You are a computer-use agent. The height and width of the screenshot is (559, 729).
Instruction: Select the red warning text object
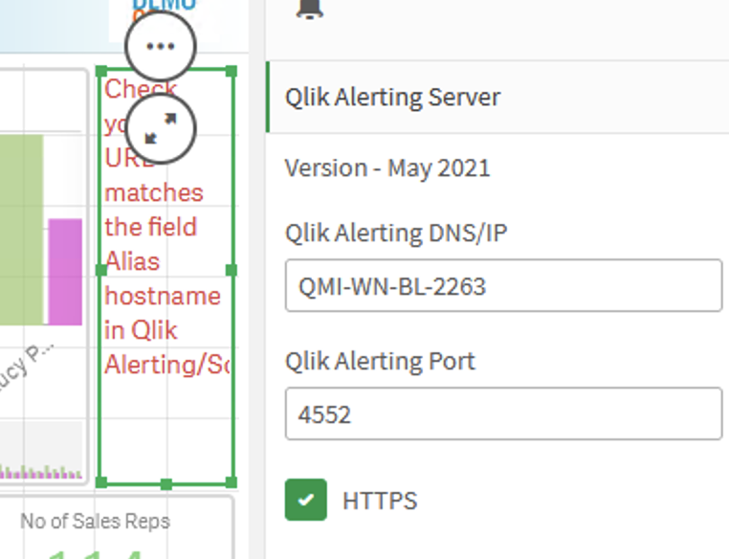click(166, 277)
